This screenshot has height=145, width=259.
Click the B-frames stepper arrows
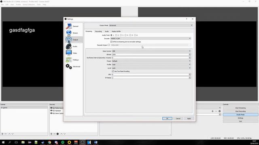(190, 78)
